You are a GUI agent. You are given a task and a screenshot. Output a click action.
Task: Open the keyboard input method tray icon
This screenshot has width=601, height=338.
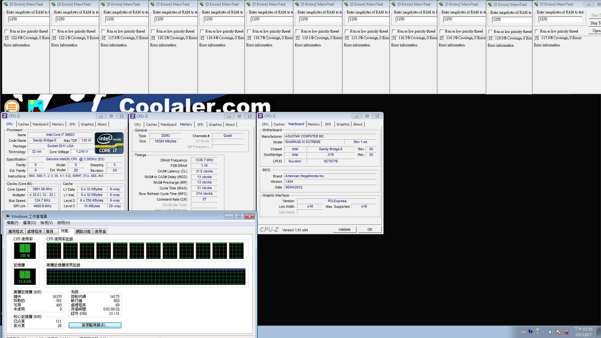coord(524,332)
